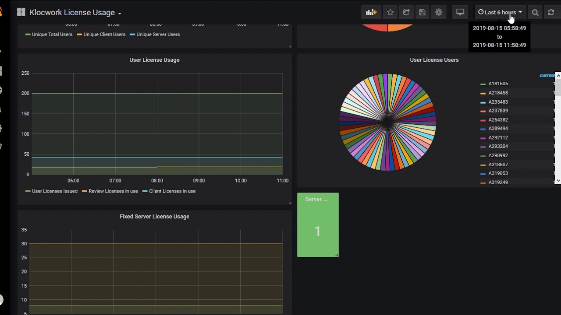Open the Share dashboard icon
561x315 pixels.
[x=406, y=12]
